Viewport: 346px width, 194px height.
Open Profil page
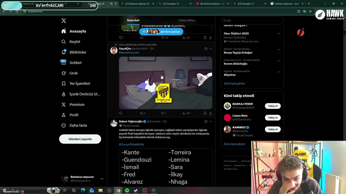click(x=70, y=115)
